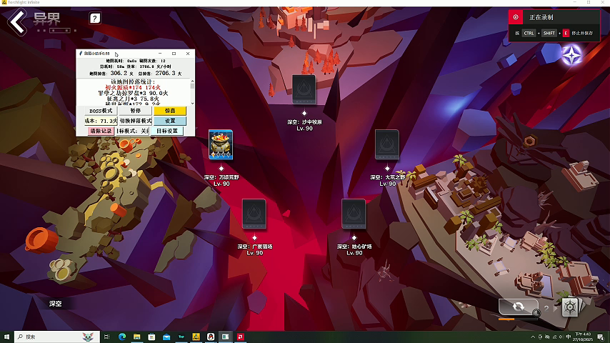Click the yellow 惊喜 button
Screen dimensions: 610x343
pyautogui.click(x=170, y=111)
